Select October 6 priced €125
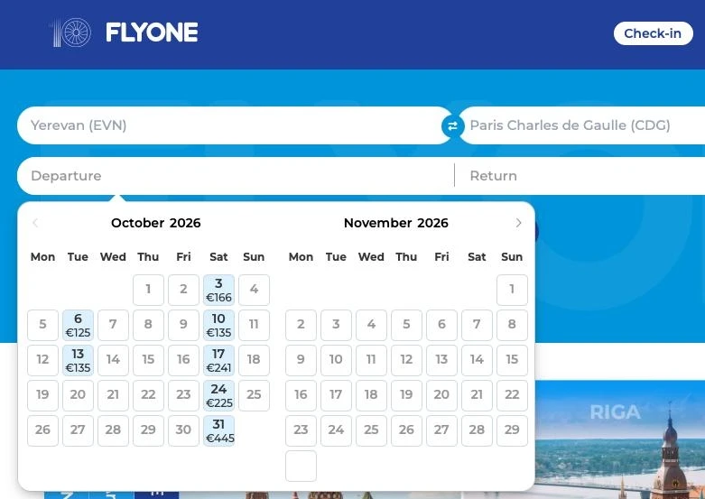 click(78, 325)
